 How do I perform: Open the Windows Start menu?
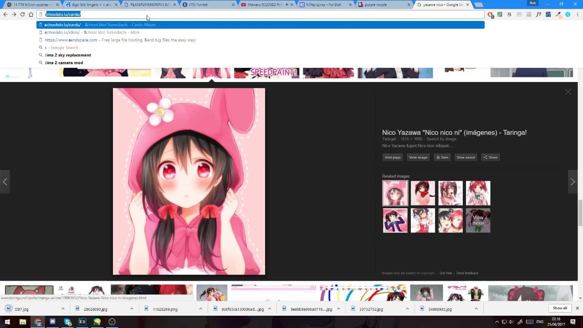tap(8, 322)
